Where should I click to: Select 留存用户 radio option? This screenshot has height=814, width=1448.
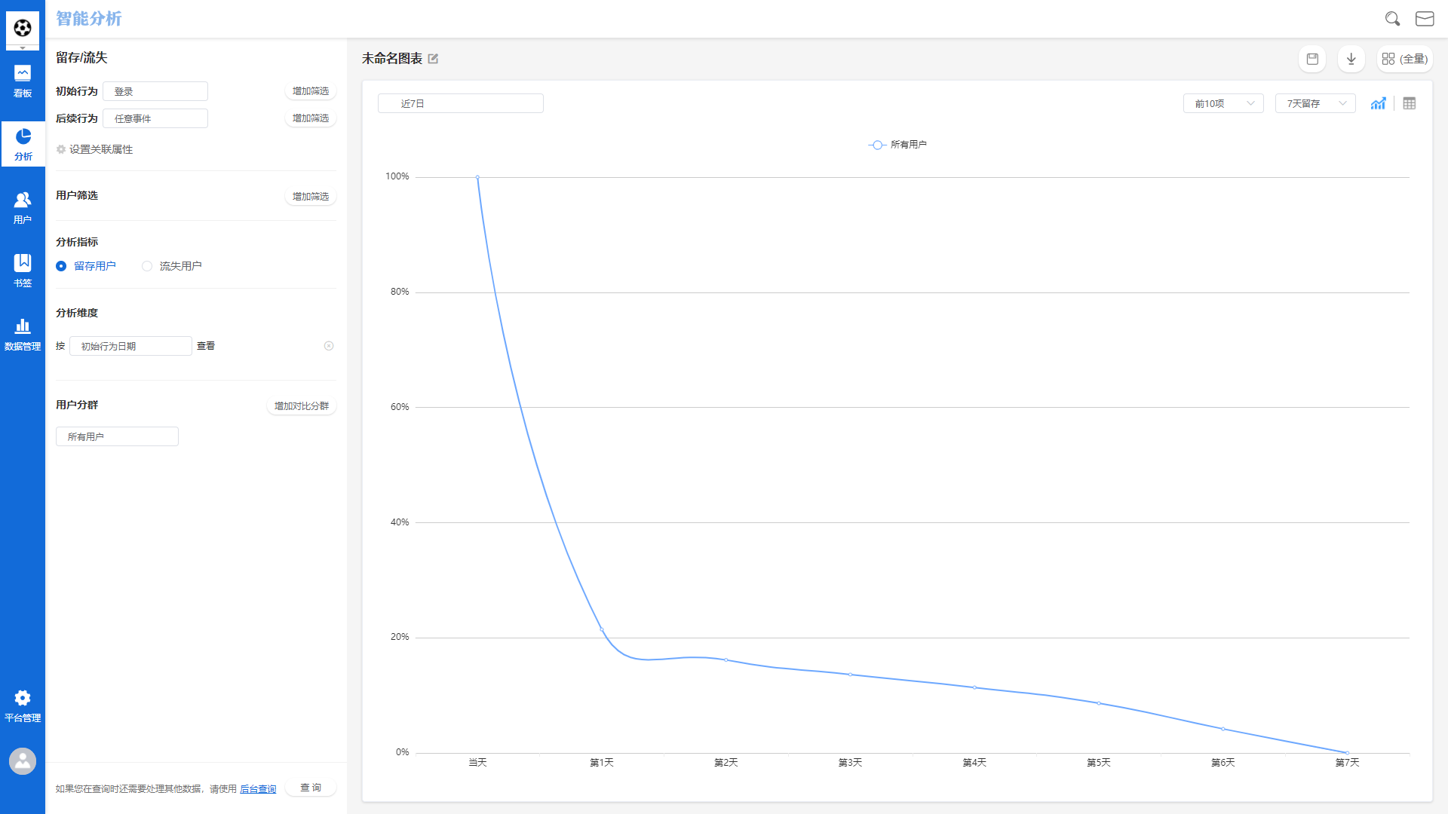(61, 266)
